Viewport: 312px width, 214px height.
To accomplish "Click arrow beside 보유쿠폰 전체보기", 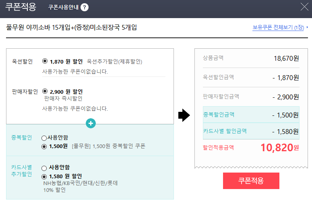I will pyautogui.click(x=308, y=28).
